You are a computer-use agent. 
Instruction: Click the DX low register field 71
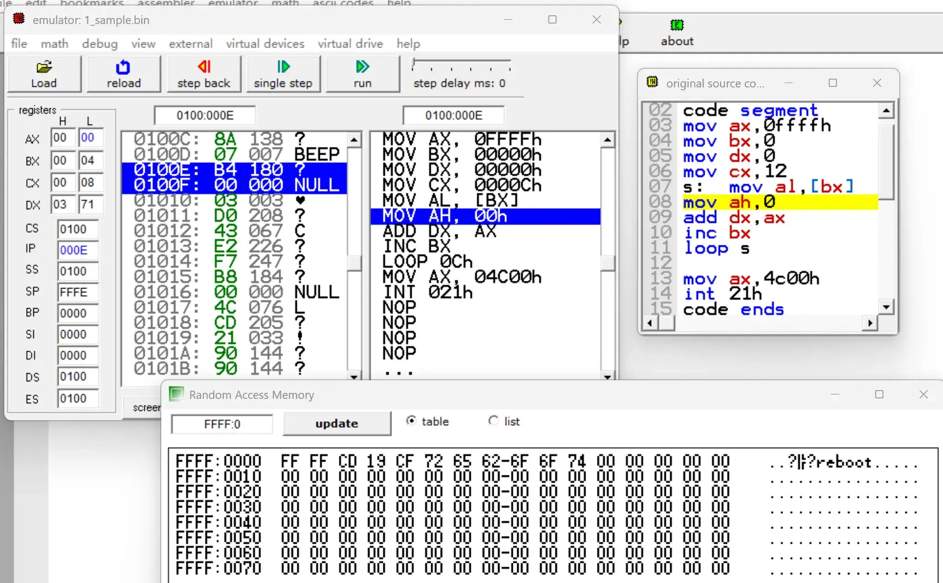tap(90, 205)
